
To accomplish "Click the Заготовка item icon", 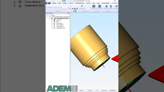I will (x=54, y=20).
